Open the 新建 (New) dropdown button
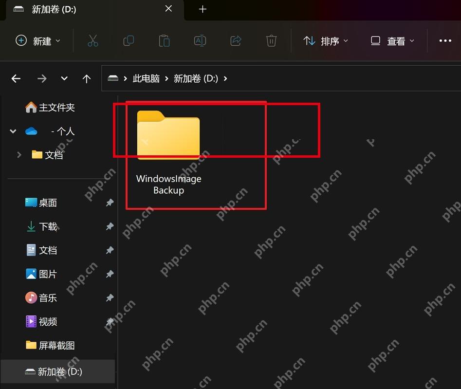Viewport: 461px width, 389px height. [x=37, y=40]
